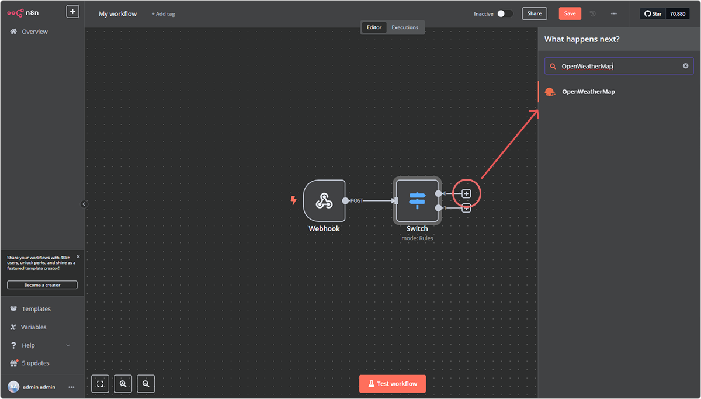Focus the node search field

619,66
